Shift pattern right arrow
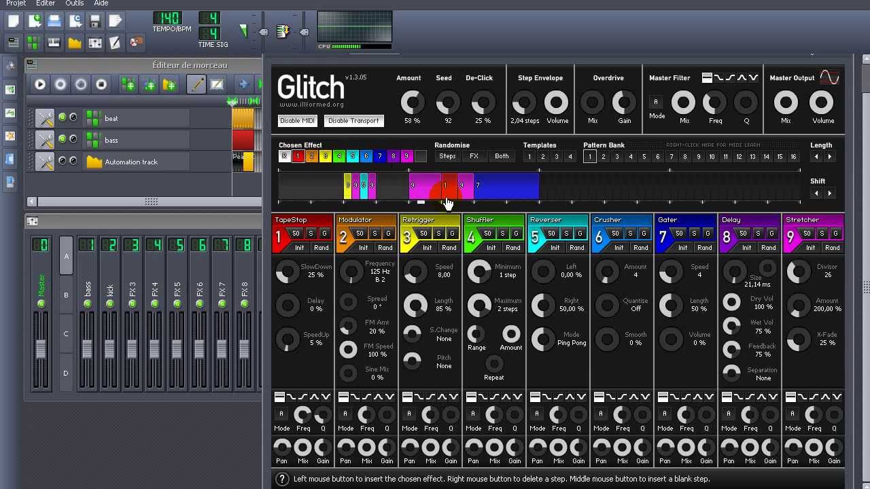 point(829,194)
